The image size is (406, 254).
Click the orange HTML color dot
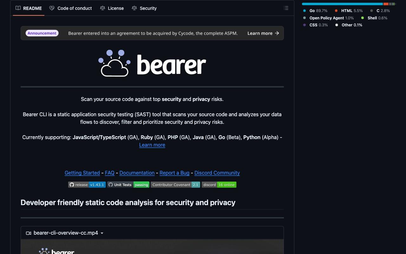coord(336,11)
